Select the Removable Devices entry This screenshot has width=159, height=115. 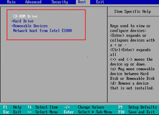click(31, 26)
